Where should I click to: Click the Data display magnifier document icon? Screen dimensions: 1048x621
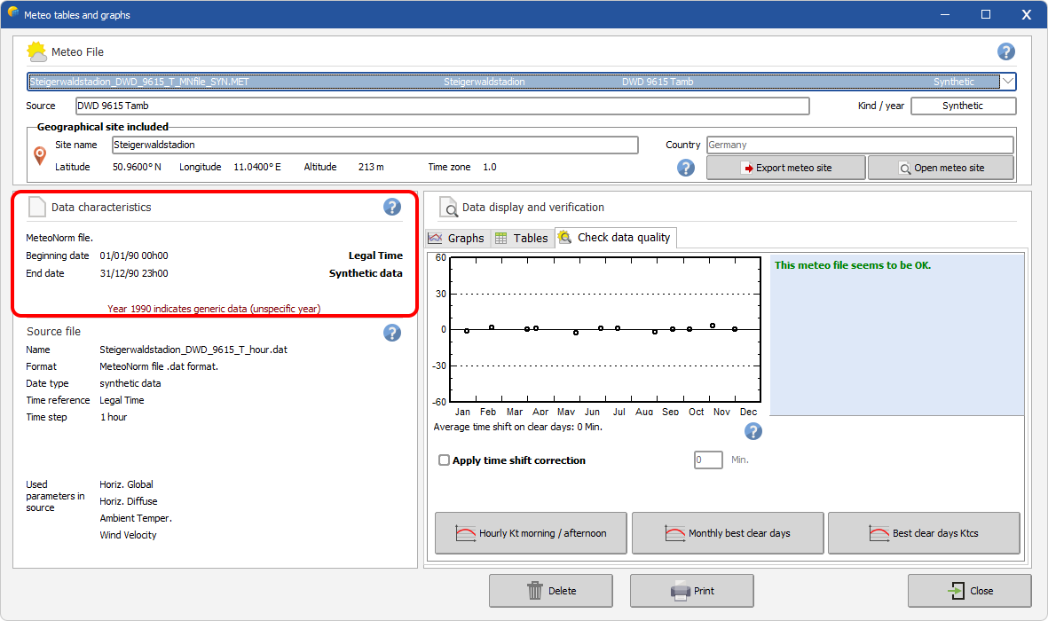coord(448,208)
